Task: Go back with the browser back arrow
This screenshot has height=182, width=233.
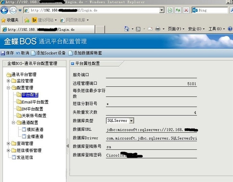Action: pyautogui.click(x=4, y=10)
